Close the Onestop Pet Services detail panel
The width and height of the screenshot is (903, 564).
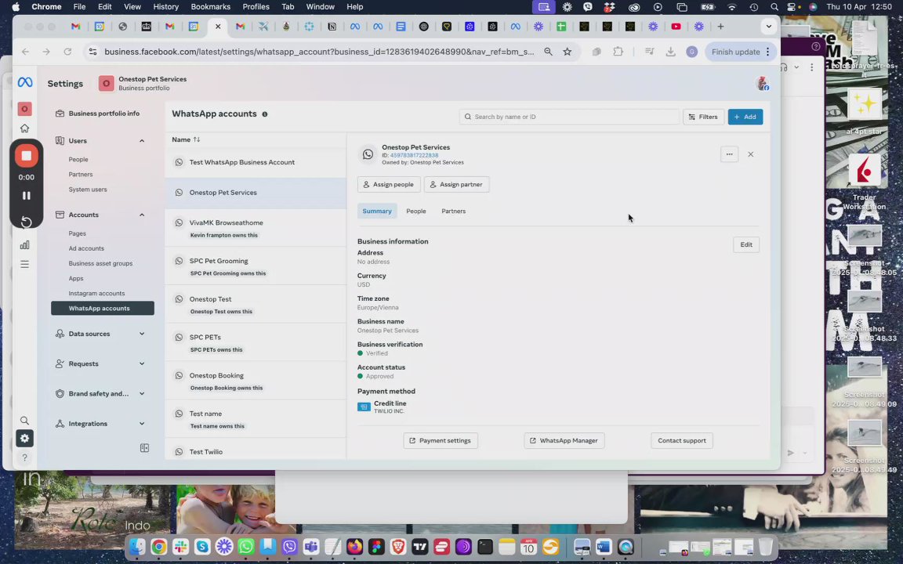750,154
